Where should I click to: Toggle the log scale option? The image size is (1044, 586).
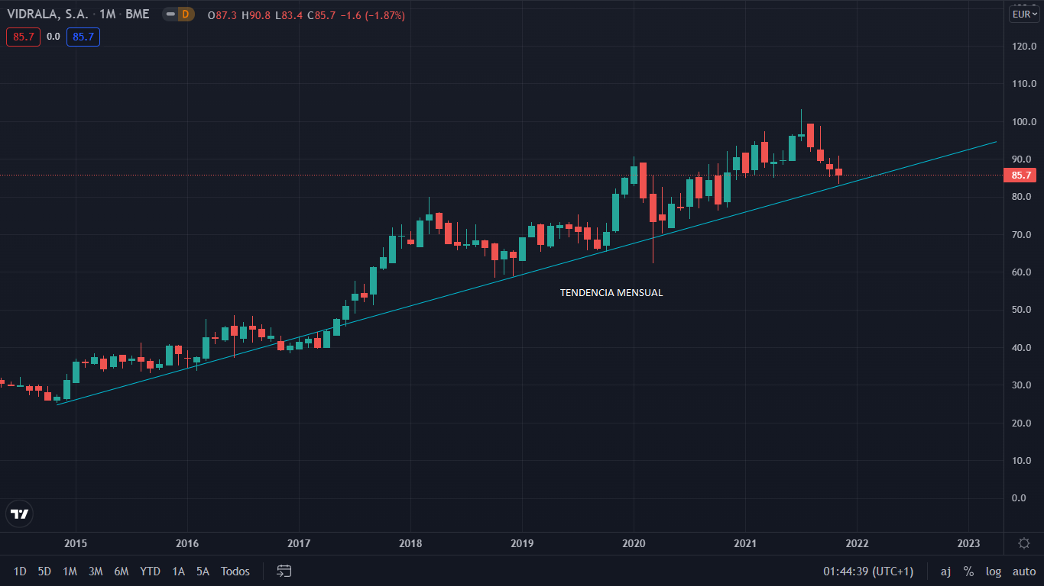994,572
